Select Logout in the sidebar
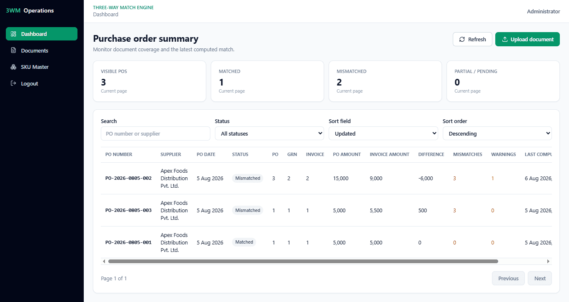The image size is (569, 302). [42, 83]
